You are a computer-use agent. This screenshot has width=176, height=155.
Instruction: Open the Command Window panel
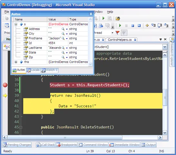[93, 145]
